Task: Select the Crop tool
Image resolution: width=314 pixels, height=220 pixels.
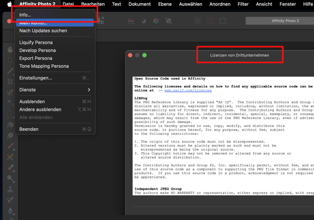Action: [x=10, y=82]
